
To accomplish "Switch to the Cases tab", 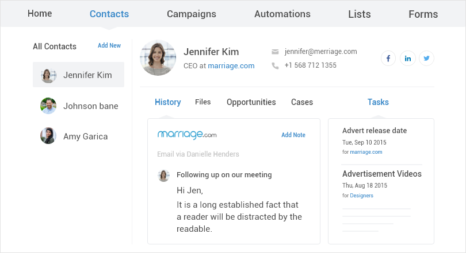I will 302,102.
